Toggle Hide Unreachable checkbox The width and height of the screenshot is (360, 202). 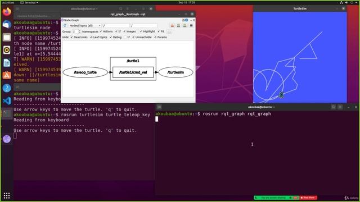tap(142, 37)
